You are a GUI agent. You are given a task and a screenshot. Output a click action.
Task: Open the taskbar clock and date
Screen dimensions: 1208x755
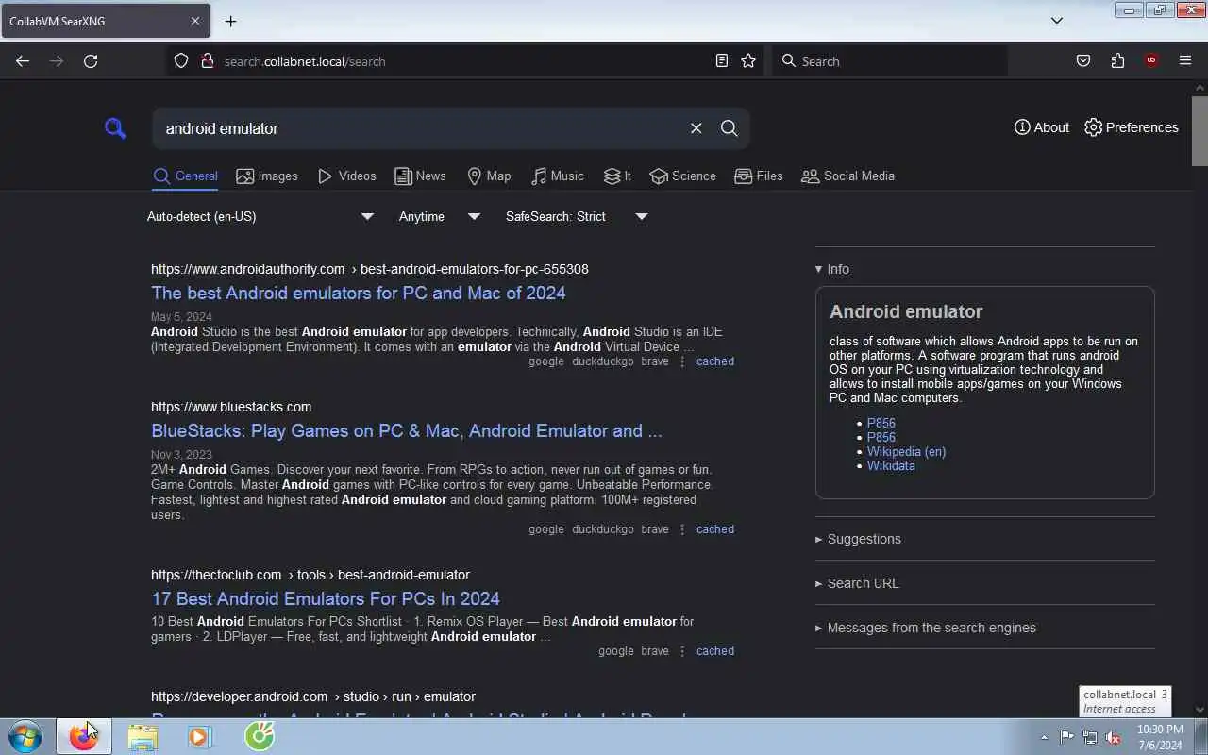point(1160,737)
